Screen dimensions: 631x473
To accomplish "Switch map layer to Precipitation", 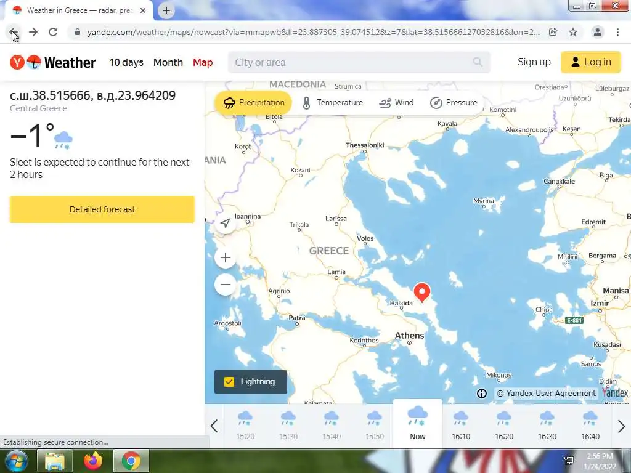I will point(253,103).
